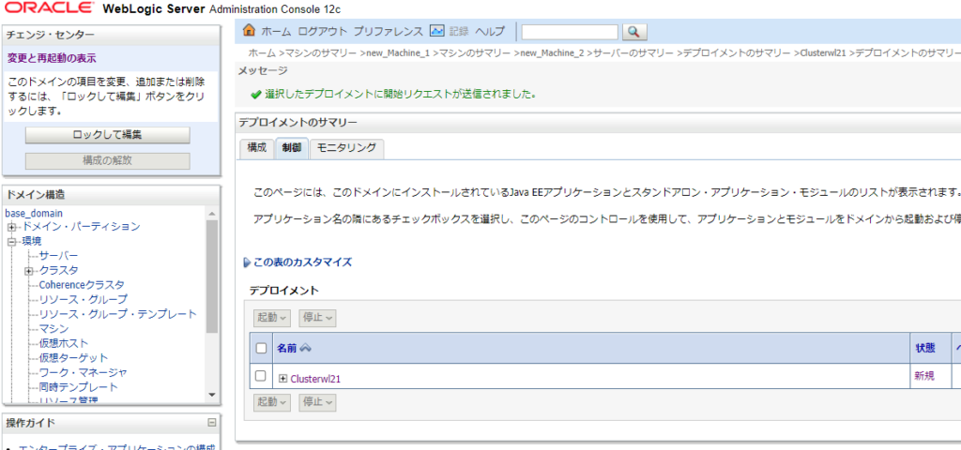Click the ロックして編集 button
Image resolution: width=961 pixels, height=450 pixels.
[x=107, y=135]
